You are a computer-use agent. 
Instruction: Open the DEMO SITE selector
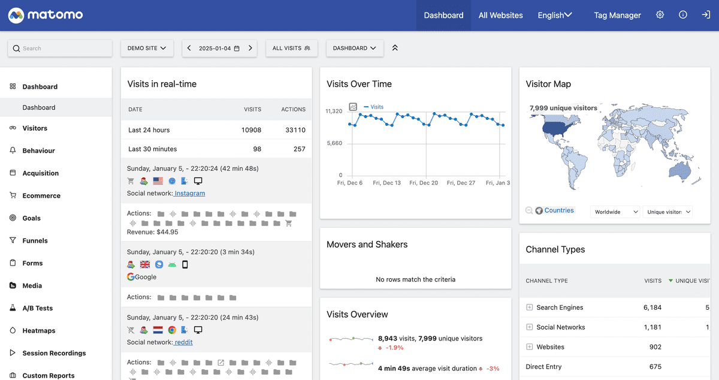coord(147,48)
